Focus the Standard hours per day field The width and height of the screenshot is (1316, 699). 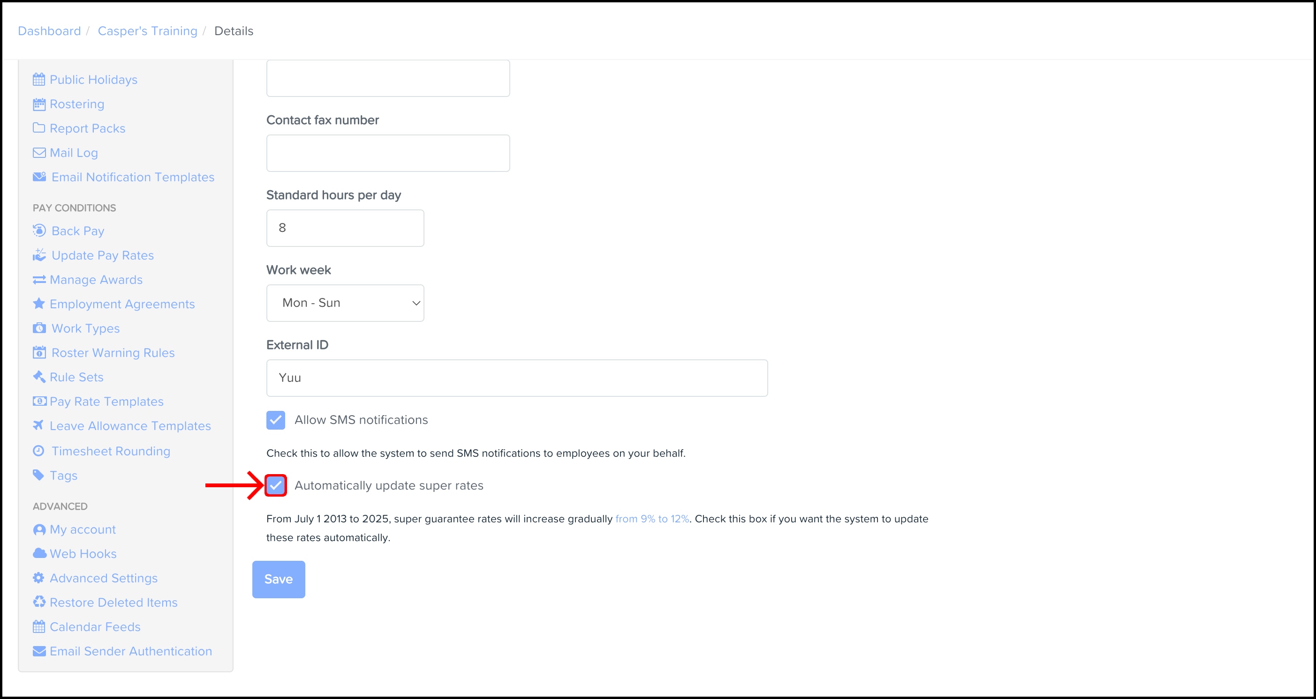pos(345,228)
